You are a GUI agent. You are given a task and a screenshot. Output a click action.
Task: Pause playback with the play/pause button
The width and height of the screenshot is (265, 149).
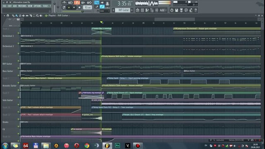(x=69, y=7)
